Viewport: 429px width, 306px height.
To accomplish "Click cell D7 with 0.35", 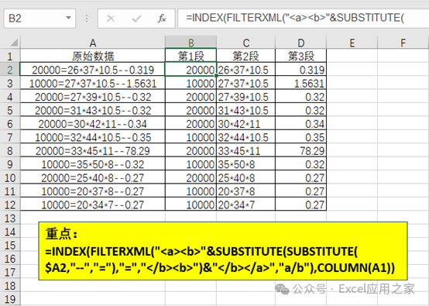I will click(300, 137).
